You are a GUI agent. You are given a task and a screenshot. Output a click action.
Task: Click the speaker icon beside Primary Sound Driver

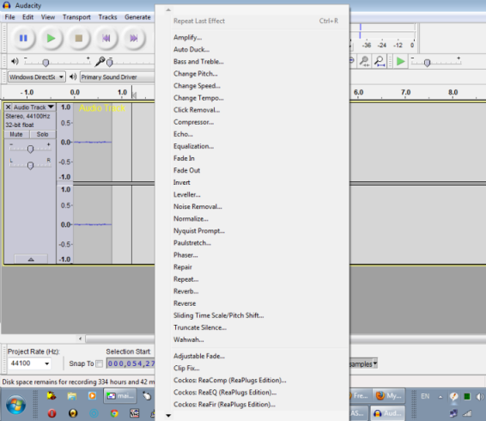[x=73, y=76]
